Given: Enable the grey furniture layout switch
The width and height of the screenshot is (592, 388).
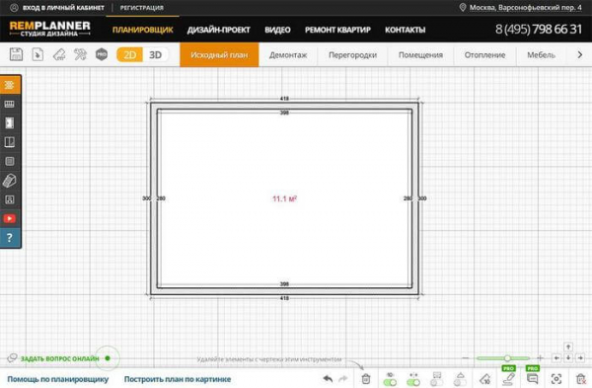Looking at the screenshot, I should pyautogui.click(x=437, y=382).
